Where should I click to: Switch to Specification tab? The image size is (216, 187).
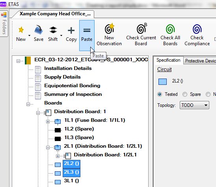click(168, 60)
